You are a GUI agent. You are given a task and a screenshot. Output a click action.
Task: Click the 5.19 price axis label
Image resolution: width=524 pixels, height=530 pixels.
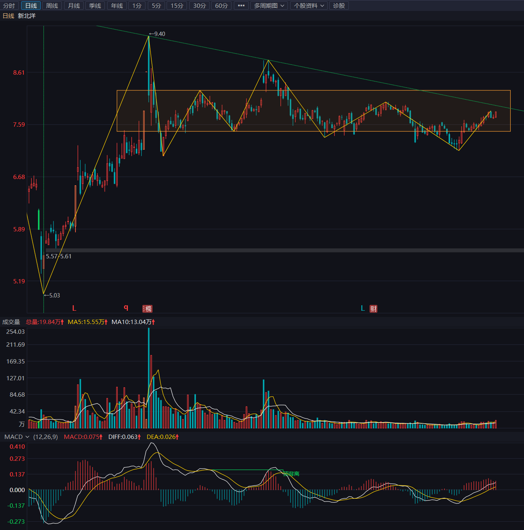19,281
